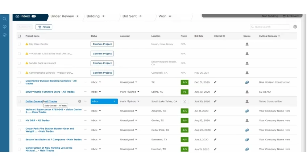Click info icon on Dollar General row
Viewport: 307px width, 166px height.
pos(79,101)
